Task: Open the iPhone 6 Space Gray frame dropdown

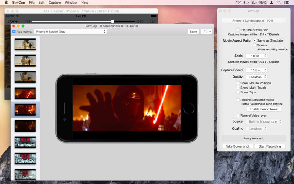Action: click(70, 32)
